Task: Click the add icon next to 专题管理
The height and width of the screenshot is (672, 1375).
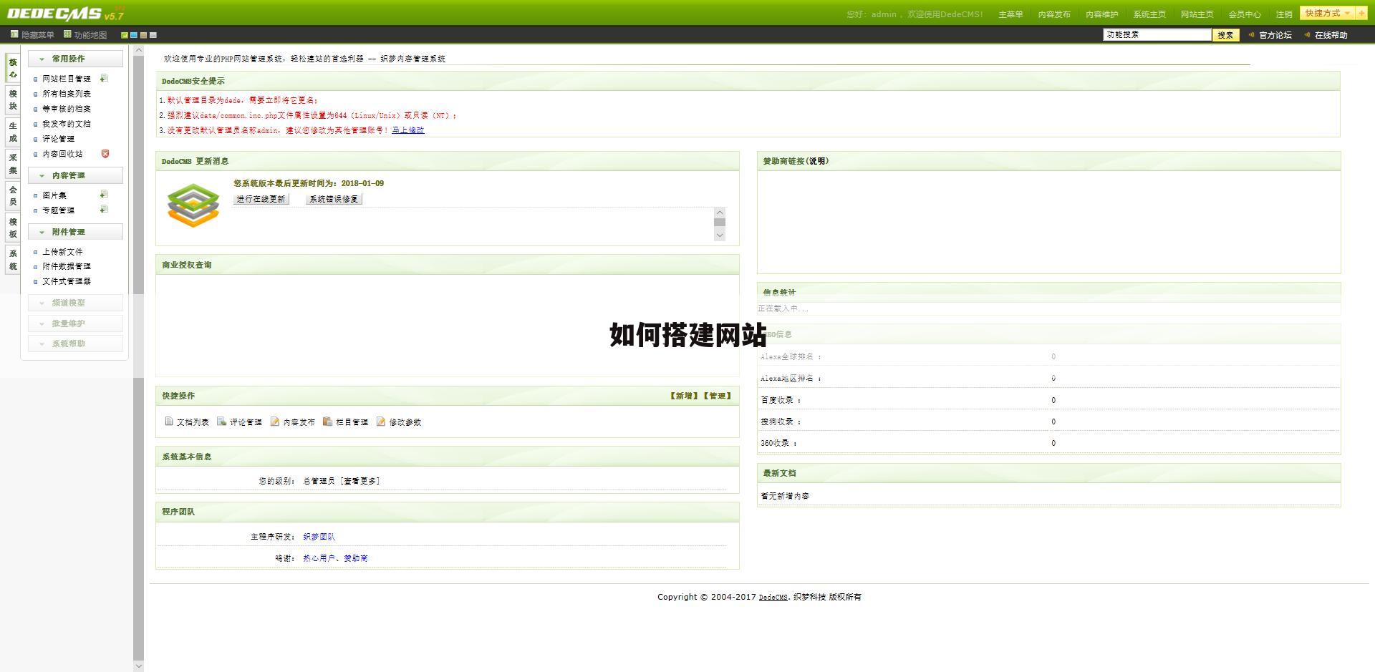Action: click(104, 210)
